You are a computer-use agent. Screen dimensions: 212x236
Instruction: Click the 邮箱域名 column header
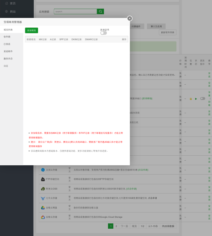(31, 39)
